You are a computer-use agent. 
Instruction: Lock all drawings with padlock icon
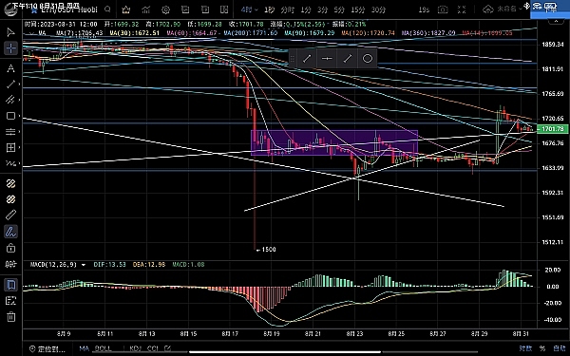(10, 248)
